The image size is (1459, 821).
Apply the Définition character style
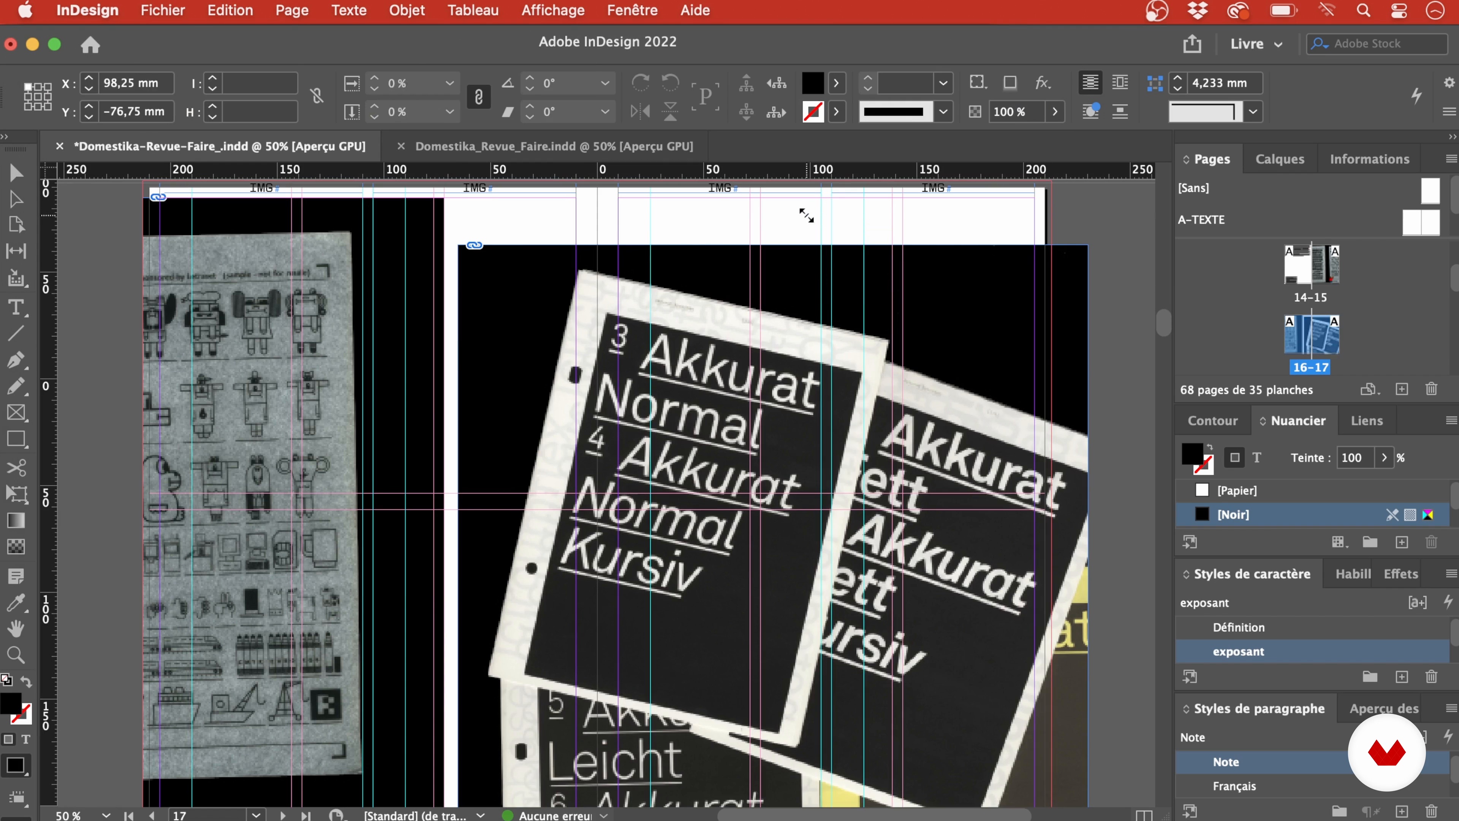[1238, 627]
